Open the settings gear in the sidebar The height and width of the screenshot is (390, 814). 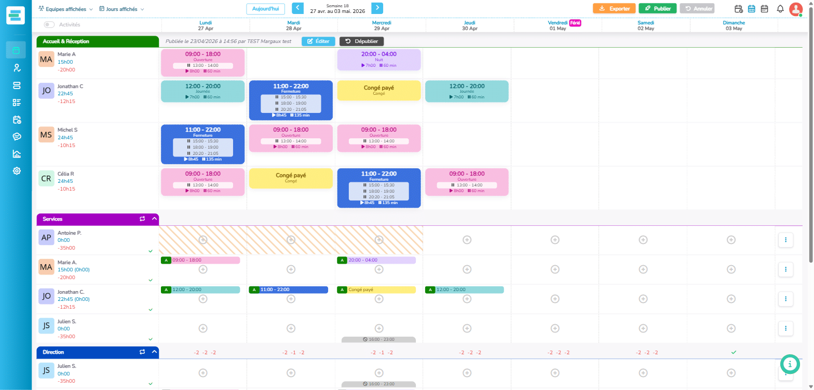click(x=17, y=170)
